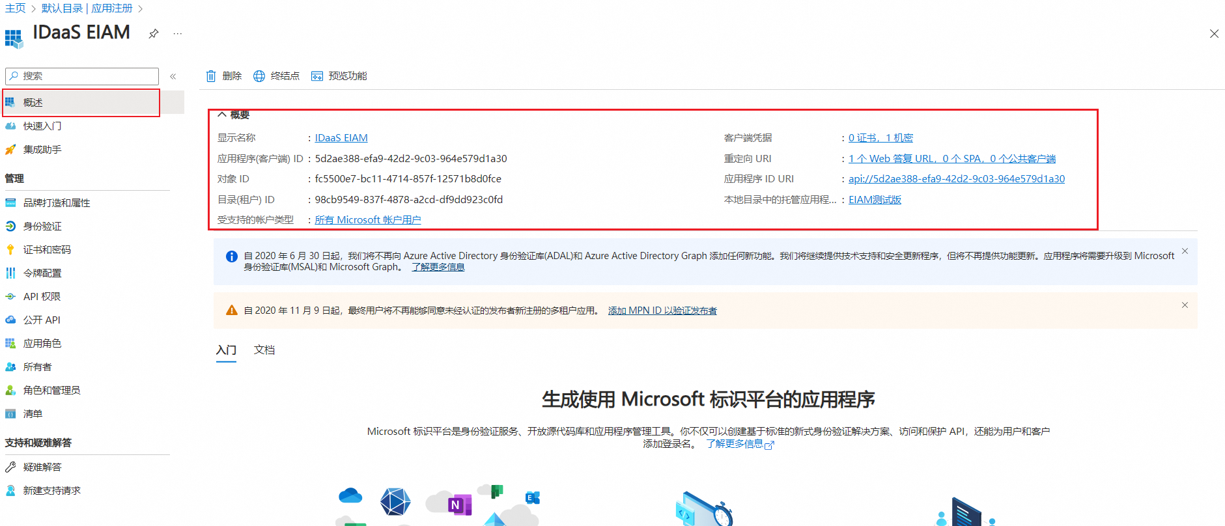Click the API 权限 sidebar icon
The height and width of the screenshot is (526, 1225).
pos(10,296)
